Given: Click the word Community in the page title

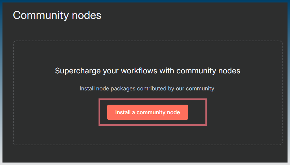Looking at the screenshot, I should pyautogui.click(x=41, y=15).
